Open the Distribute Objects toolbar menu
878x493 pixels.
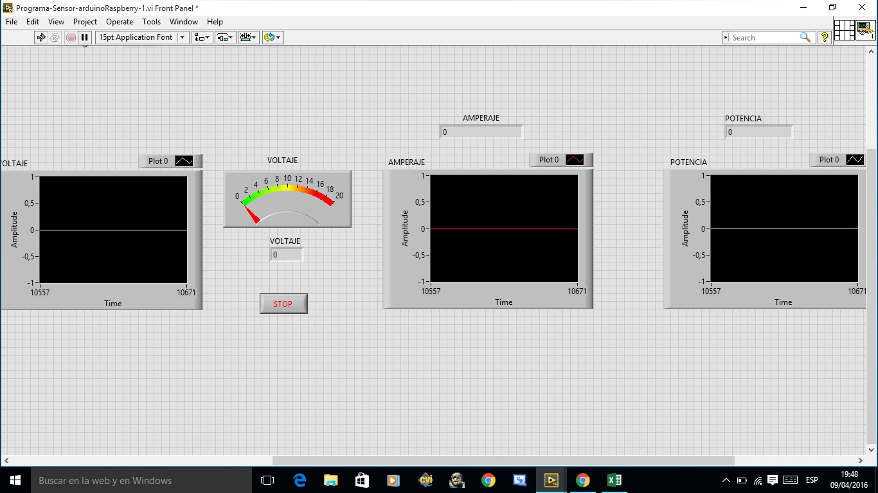[x=226, y=37]
